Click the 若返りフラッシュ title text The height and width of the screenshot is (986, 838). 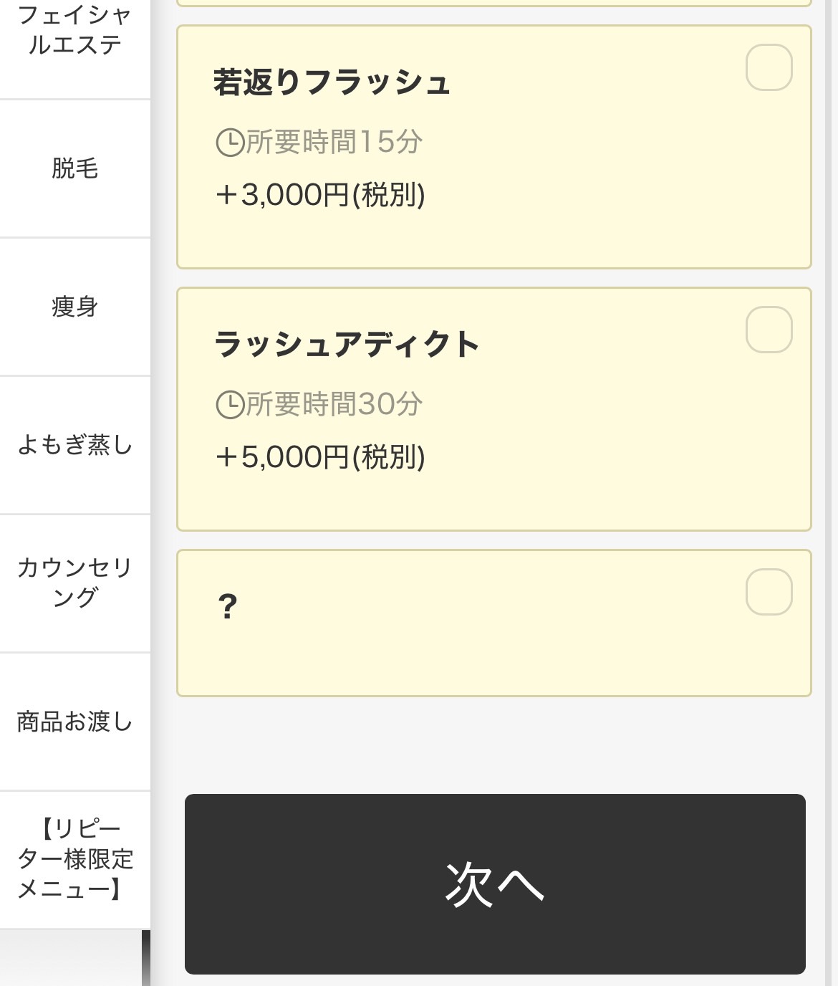[332, 82]
